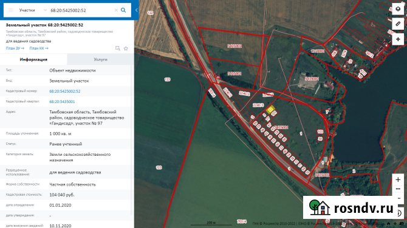
Task: Open the map layers panel icon
Action: pos(398,9)
